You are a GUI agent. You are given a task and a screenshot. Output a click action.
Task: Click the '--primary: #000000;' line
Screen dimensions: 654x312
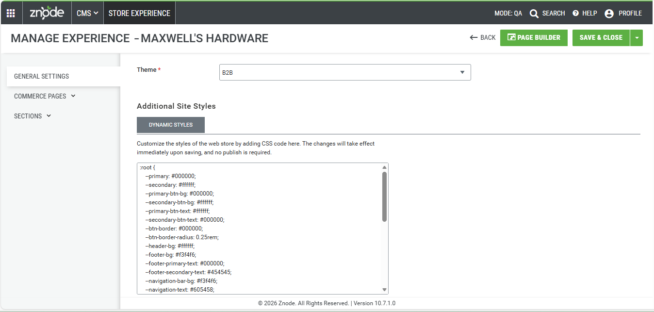pyautogui.click(x=170, y=176)
